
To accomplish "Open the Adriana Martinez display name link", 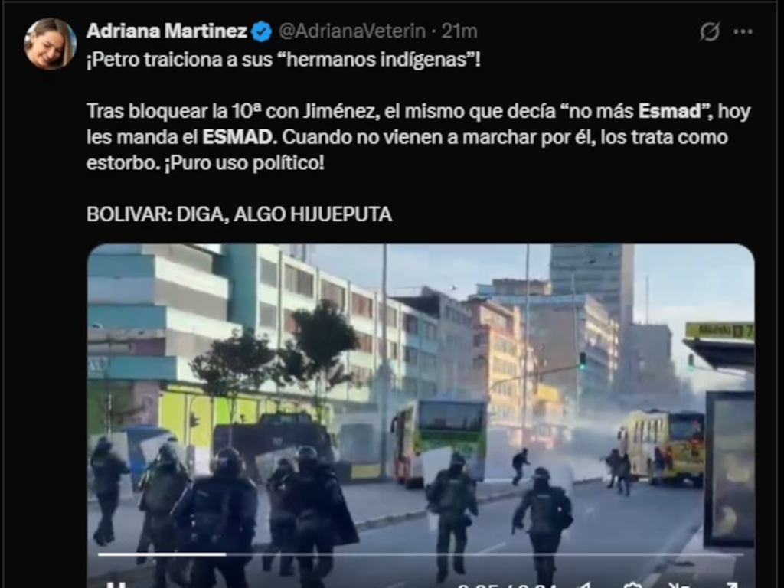I will coord(167,31).
